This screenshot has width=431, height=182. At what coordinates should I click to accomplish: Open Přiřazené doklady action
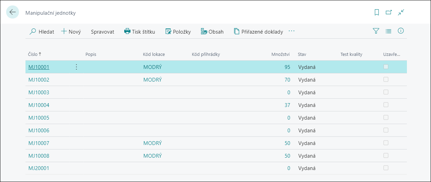click(259, 32)
